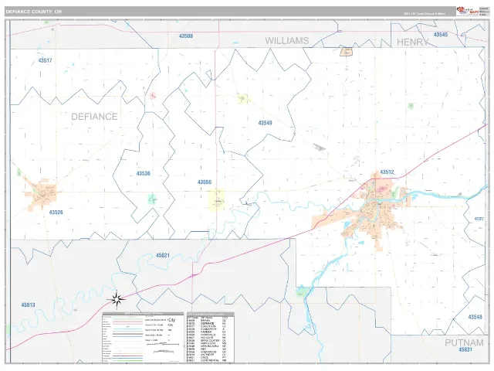Select the 45813 ZIP code label
The width and height of the screenshot is (494, 371).
tap(28, 305)
